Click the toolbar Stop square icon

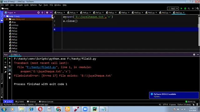click(193, 8)
